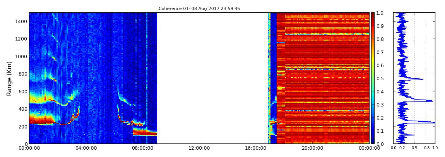445x157 pixels.
Task: Click the "600" range tick label
Action: click(x=23, y=92)
